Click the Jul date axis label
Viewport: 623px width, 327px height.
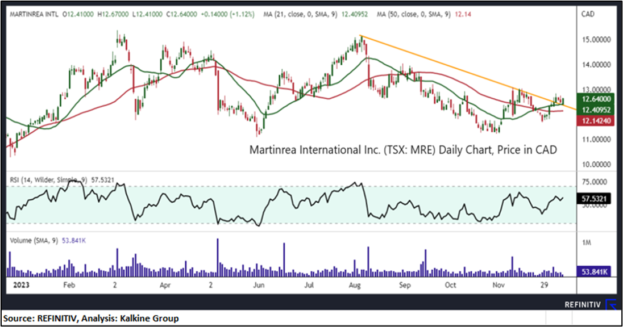(309, 285)
